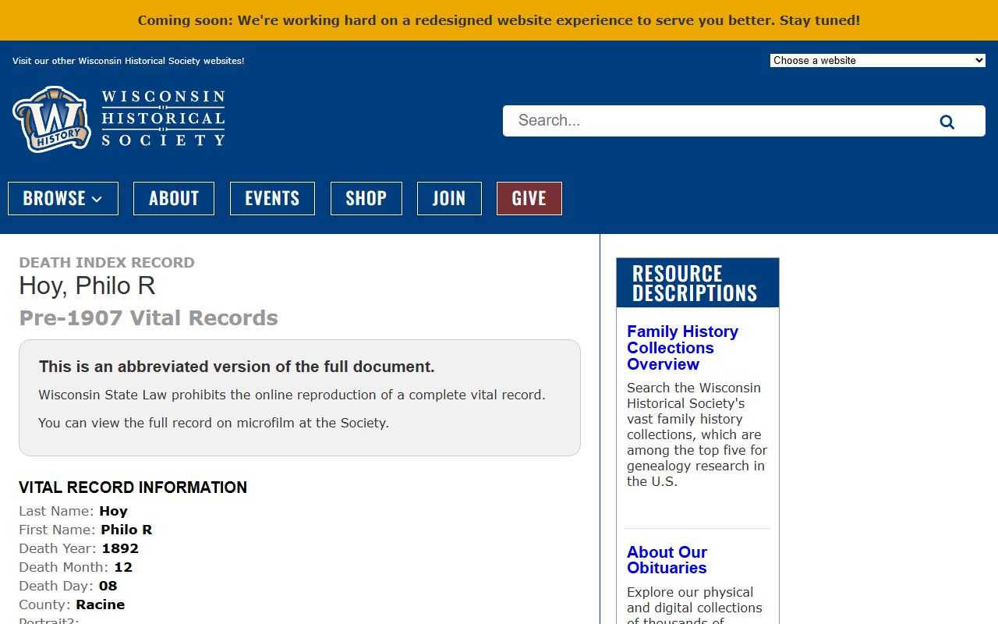998x624 pixels.
Task: Expand the Browse menu
Action: click(x=62, y=198)
